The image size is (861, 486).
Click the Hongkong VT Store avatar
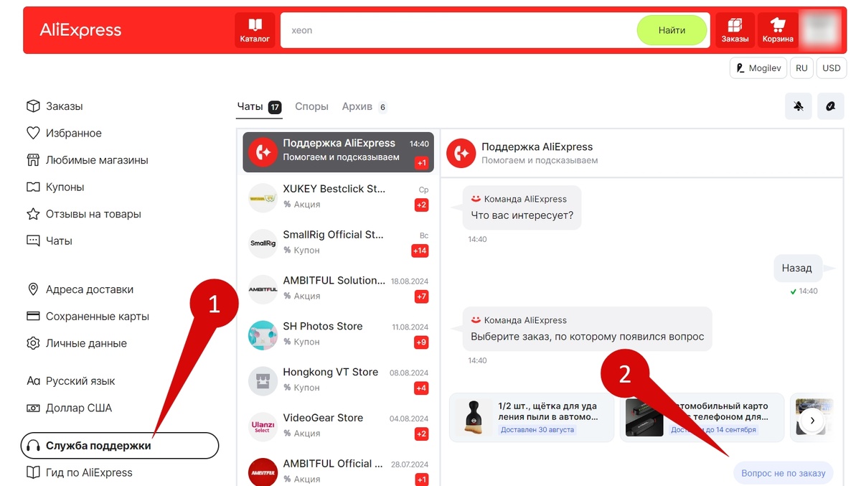coord(263,381)
